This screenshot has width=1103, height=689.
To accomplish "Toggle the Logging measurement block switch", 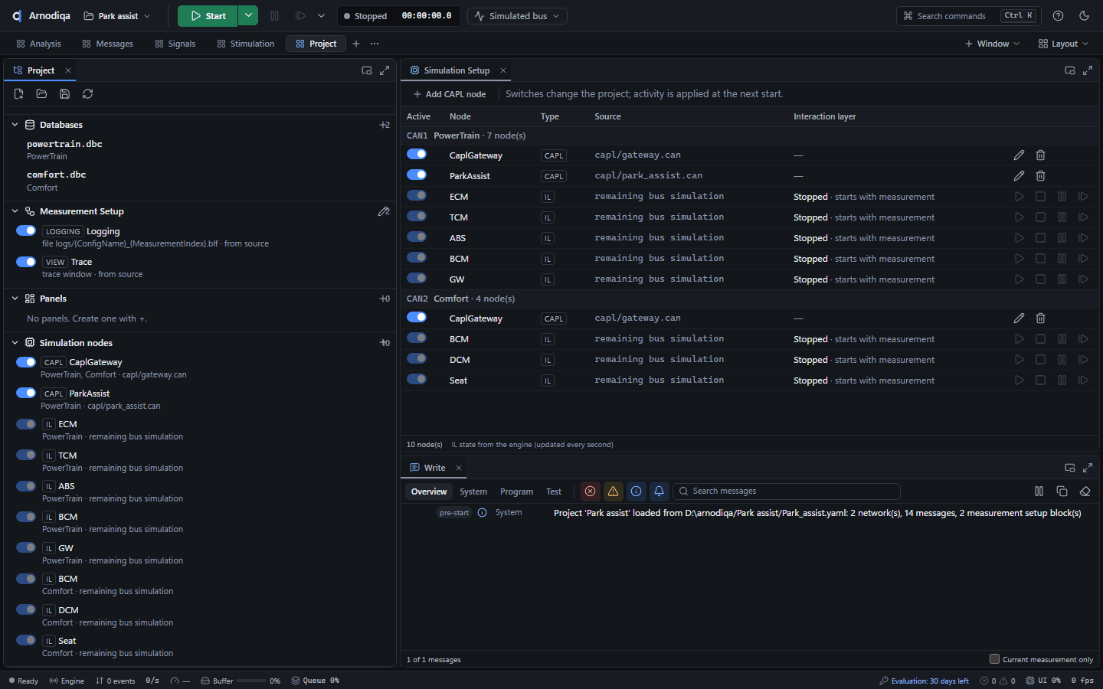I will [x=26, y=230].
